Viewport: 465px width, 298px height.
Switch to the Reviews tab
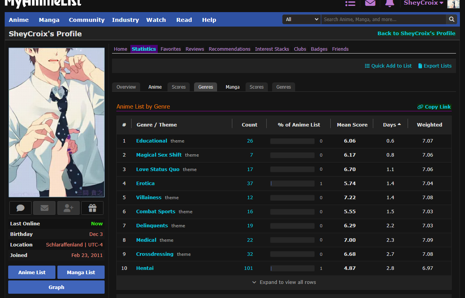click(x=195, y=49)
